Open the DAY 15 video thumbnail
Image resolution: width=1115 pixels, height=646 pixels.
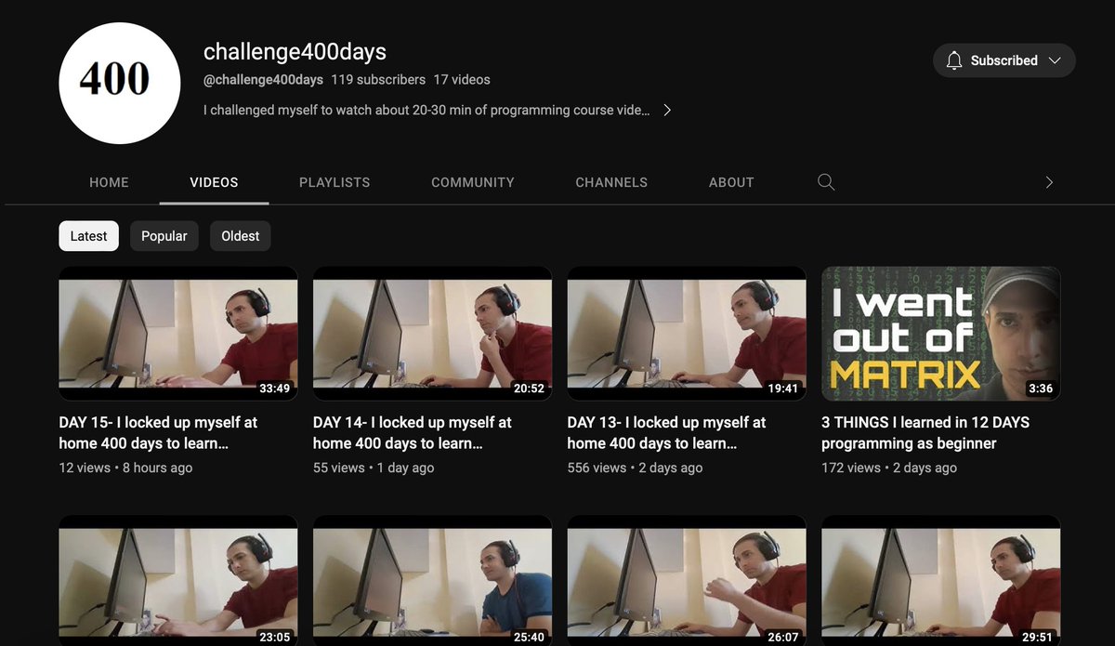177,333
